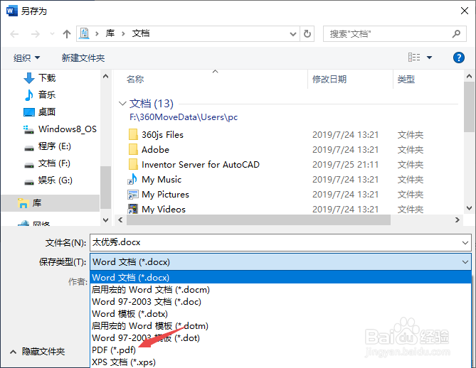Click the 库 library folder icon
Image resolution: width=476 pixels, height=368 pixels.
(x=23, y=203)
